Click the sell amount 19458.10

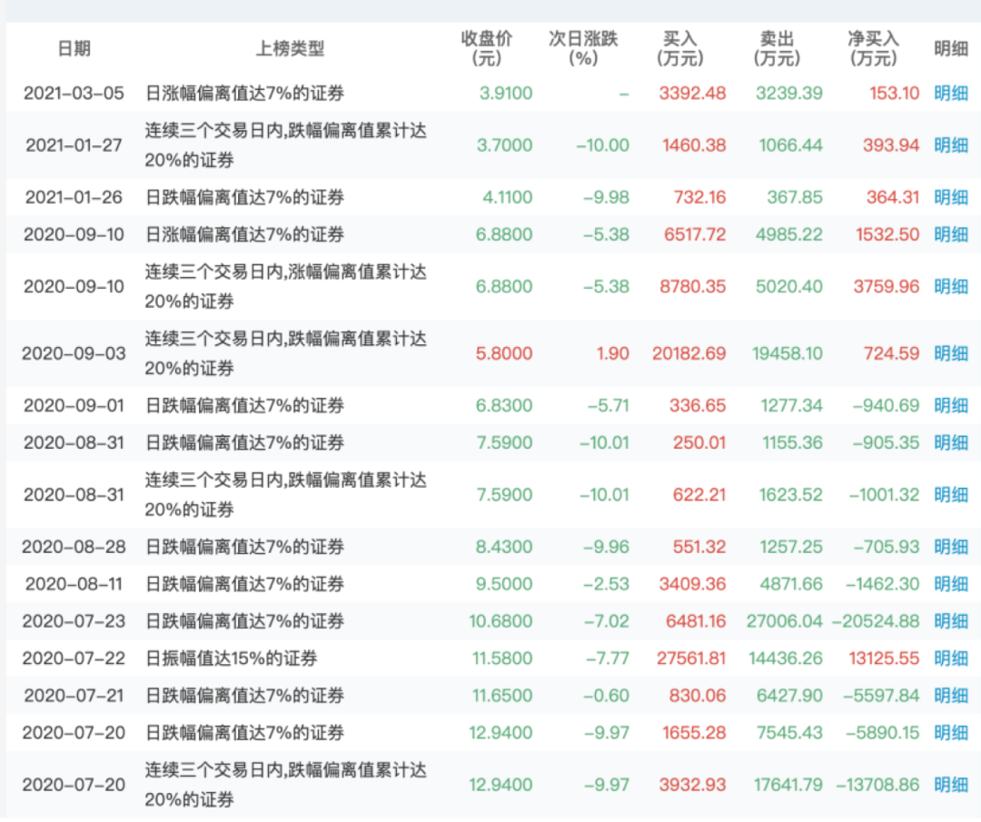tap(787, 353)
